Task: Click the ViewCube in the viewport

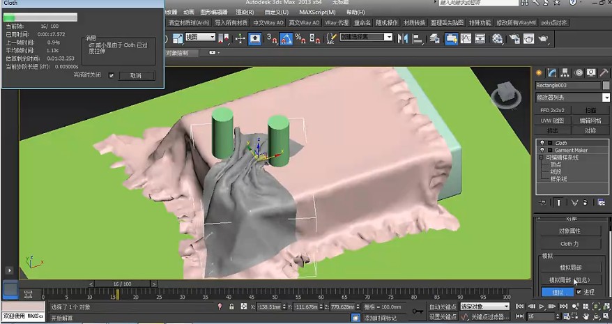Action: [507, 91]
